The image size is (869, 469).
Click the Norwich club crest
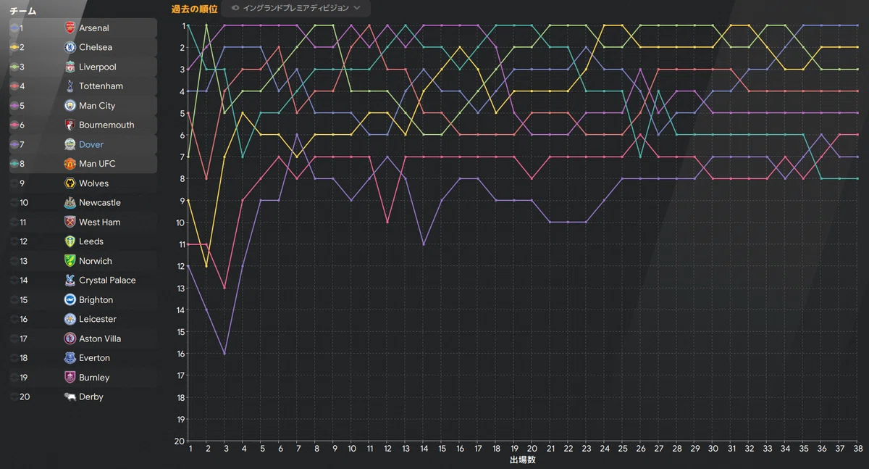[70, 261]
